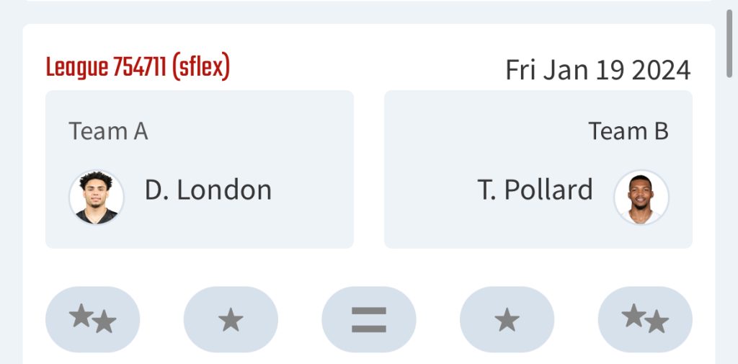Click the white area below rating buttons
This screenshot has height=364, width=738.
pos(369,358)
